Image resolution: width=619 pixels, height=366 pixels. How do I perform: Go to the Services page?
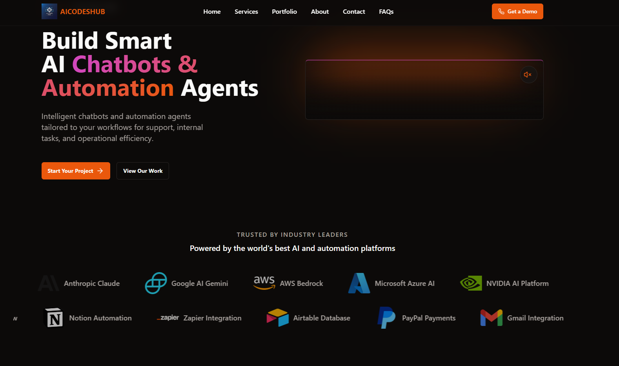(246, 12)
